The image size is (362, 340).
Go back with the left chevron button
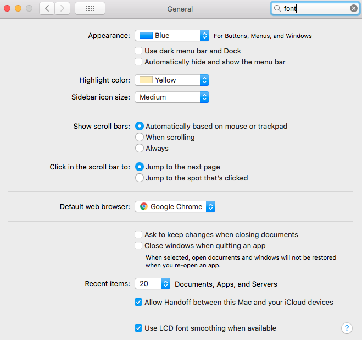(47, 9)
